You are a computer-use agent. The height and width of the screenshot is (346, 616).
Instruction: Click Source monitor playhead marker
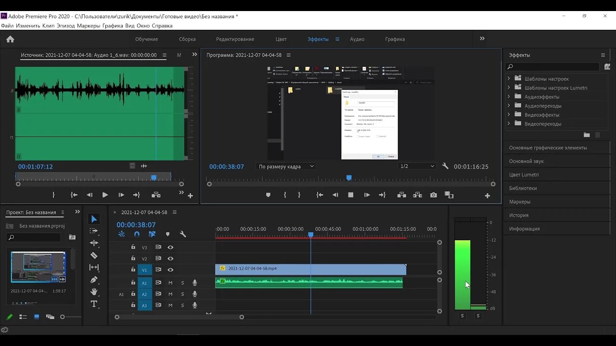point(154,177)
